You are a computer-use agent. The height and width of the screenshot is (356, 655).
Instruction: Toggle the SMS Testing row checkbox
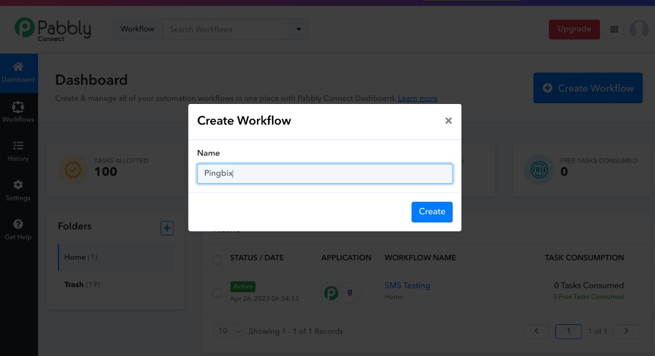217,293
